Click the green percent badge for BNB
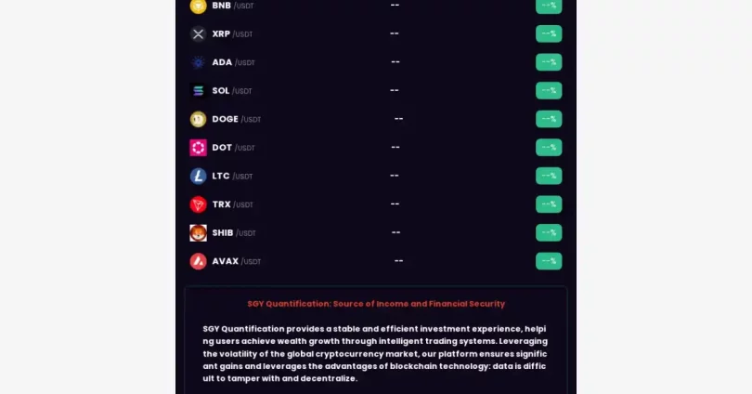Screen dimensions: 752x394 (549, 7)
